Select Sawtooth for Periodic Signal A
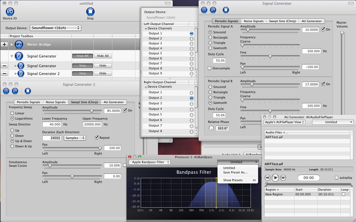 click(x=211, y=48)
